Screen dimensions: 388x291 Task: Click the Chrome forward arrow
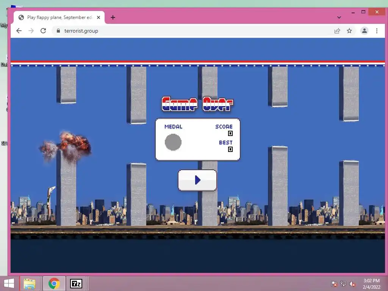coord(31,31)
